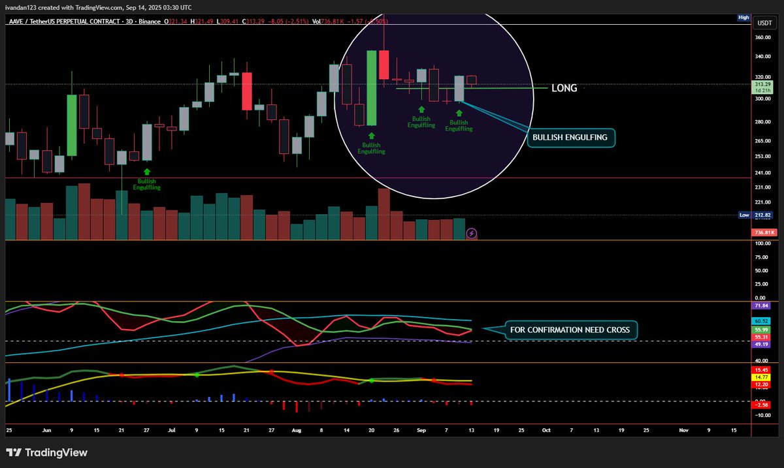
Task: Click the Oct label on time axis
Action: [546, 431]
